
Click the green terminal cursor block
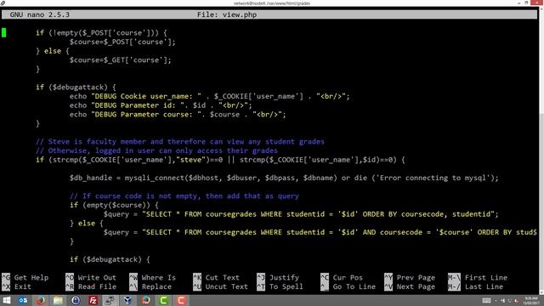[3, 32]
